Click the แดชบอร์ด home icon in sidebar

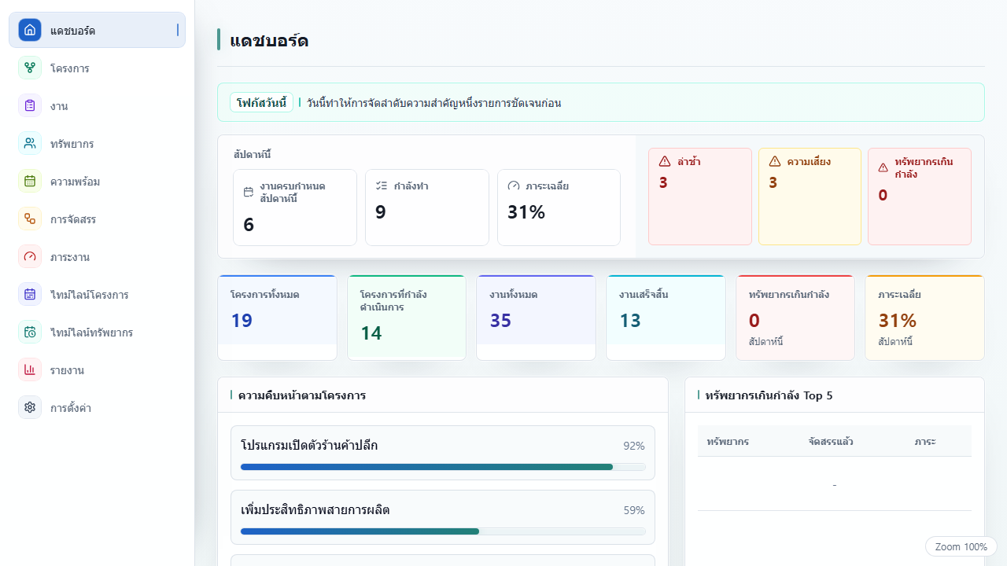tap(30, 30)
